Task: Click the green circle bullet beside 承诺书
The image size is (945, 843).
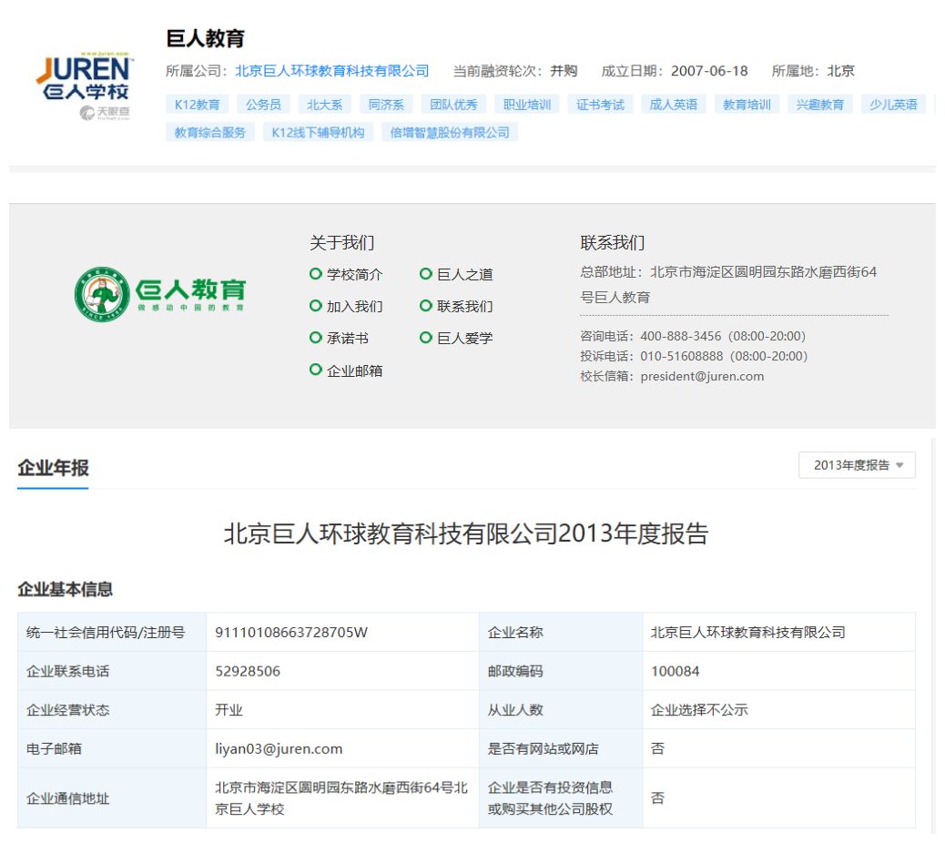Action: click(x=315, y=338)
